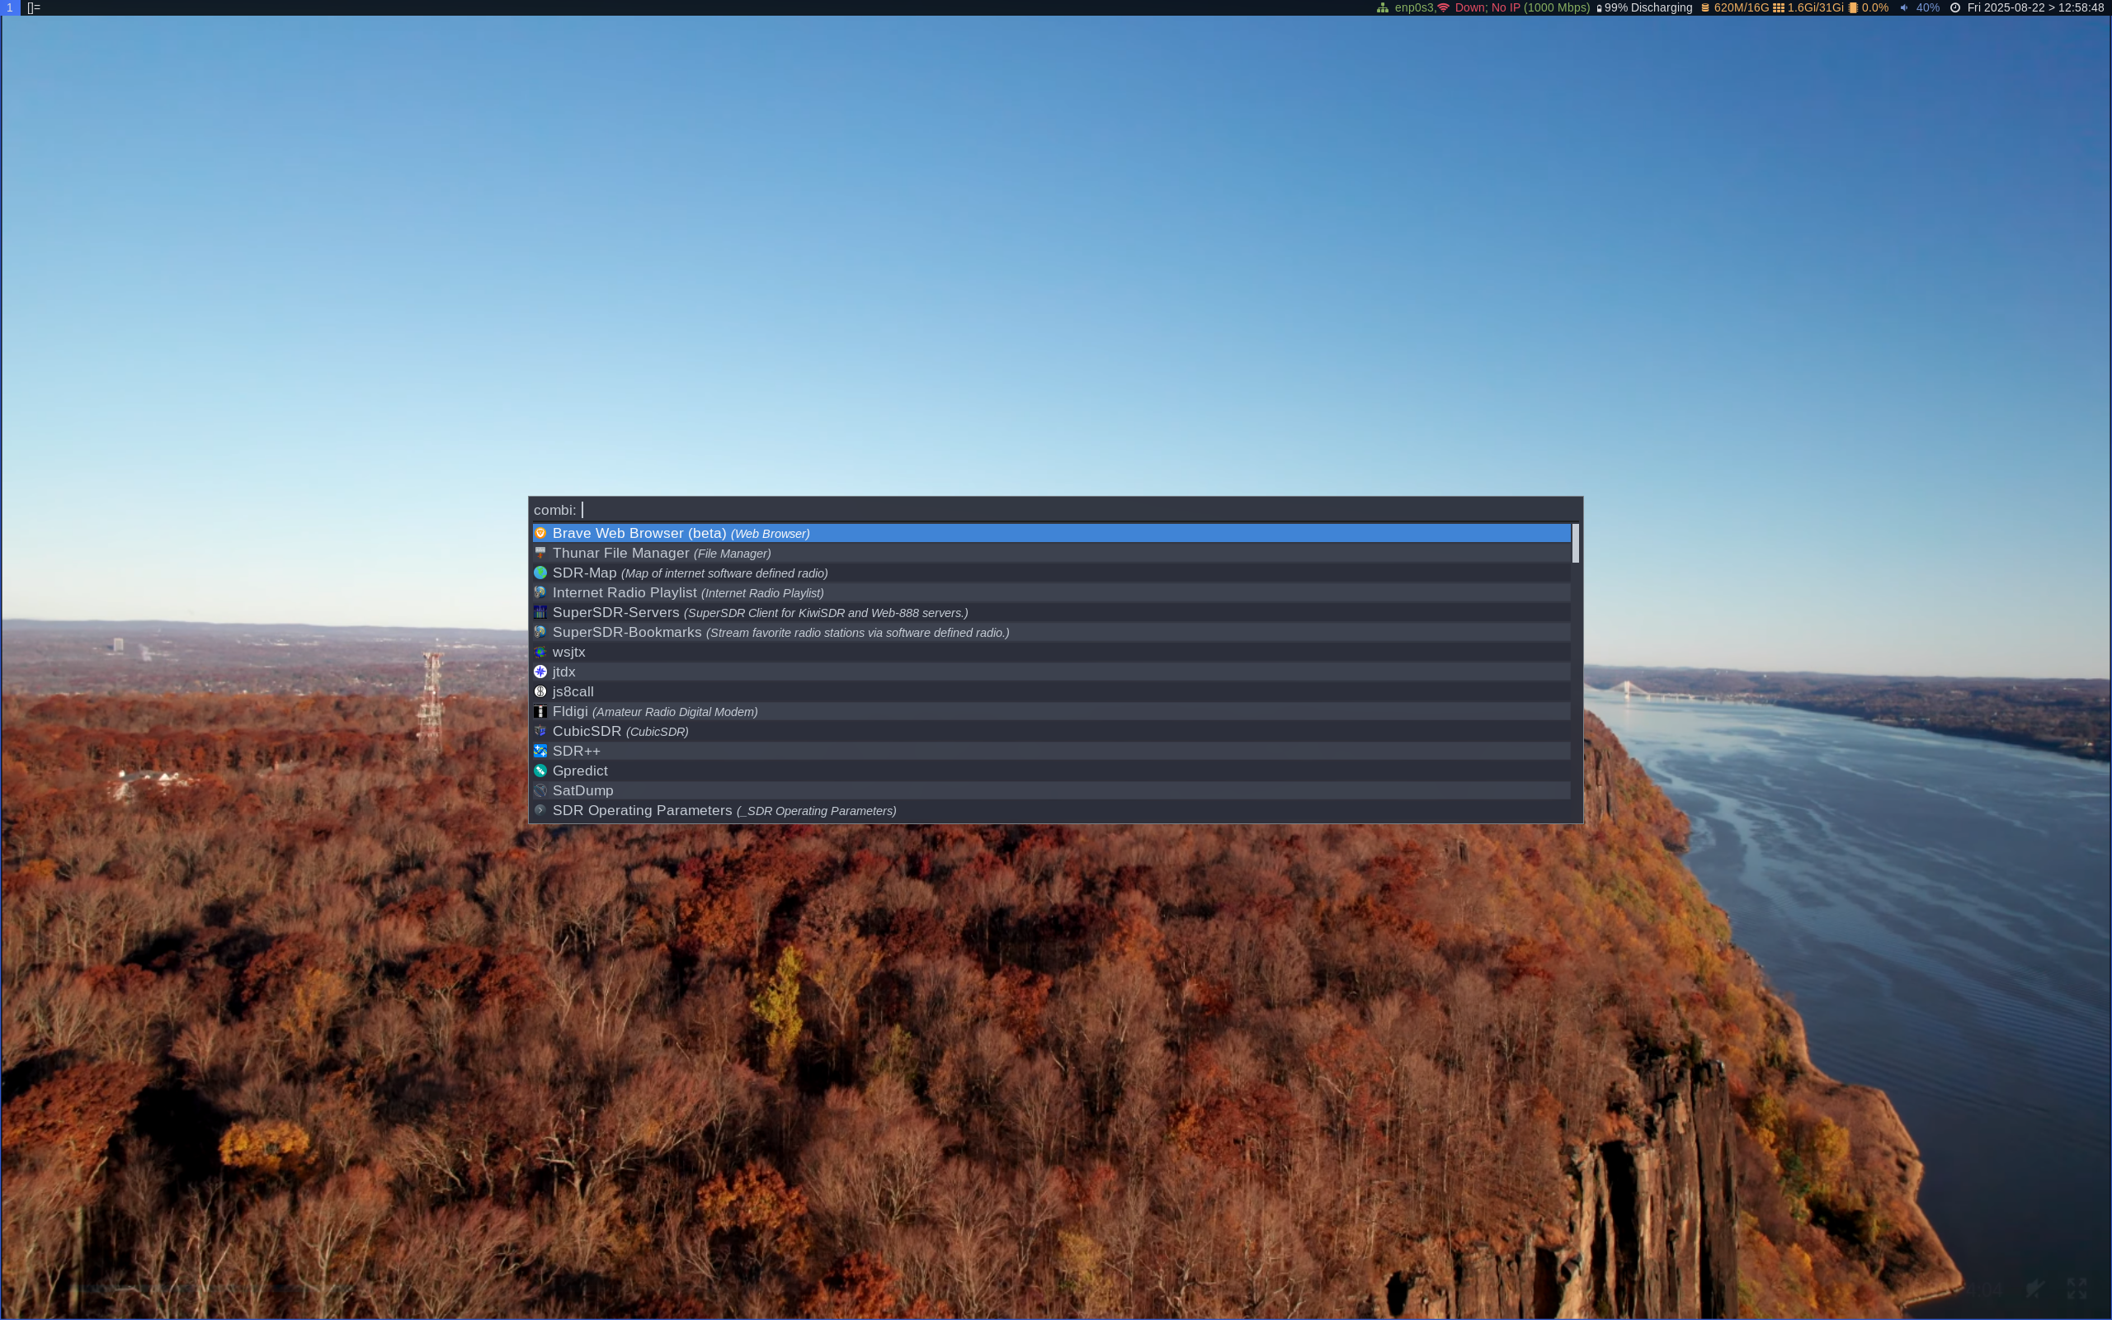Click the Fldigi icon
Screen dimensions: 2112x1320
click(540, 711)
